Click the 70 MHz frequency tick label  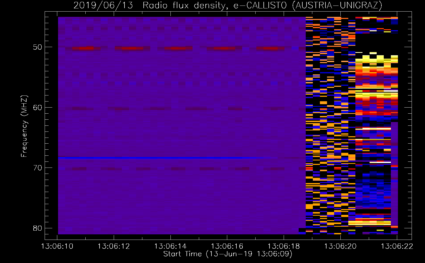coord(38,168)
